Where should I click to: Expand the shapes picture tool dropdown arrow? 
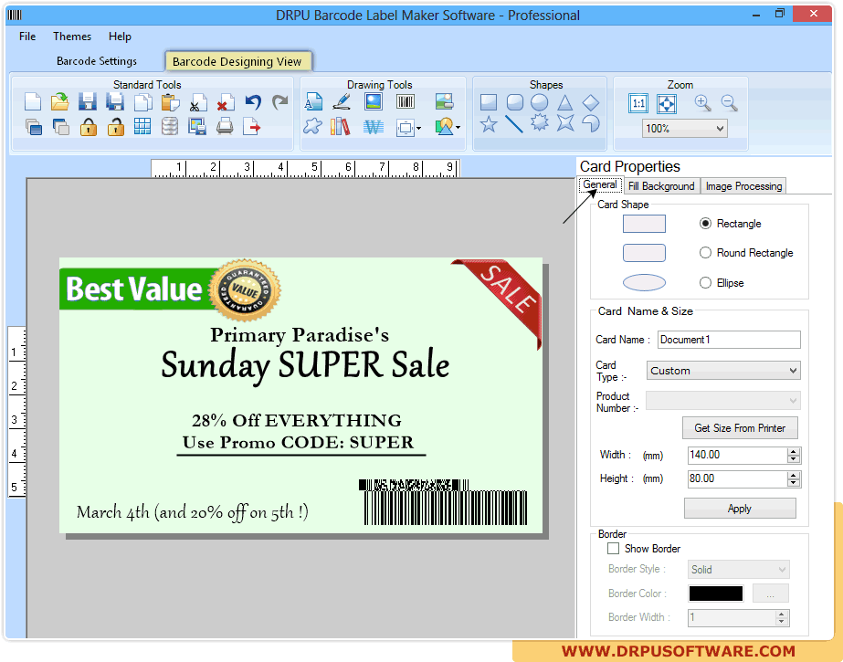click(458, 128)
